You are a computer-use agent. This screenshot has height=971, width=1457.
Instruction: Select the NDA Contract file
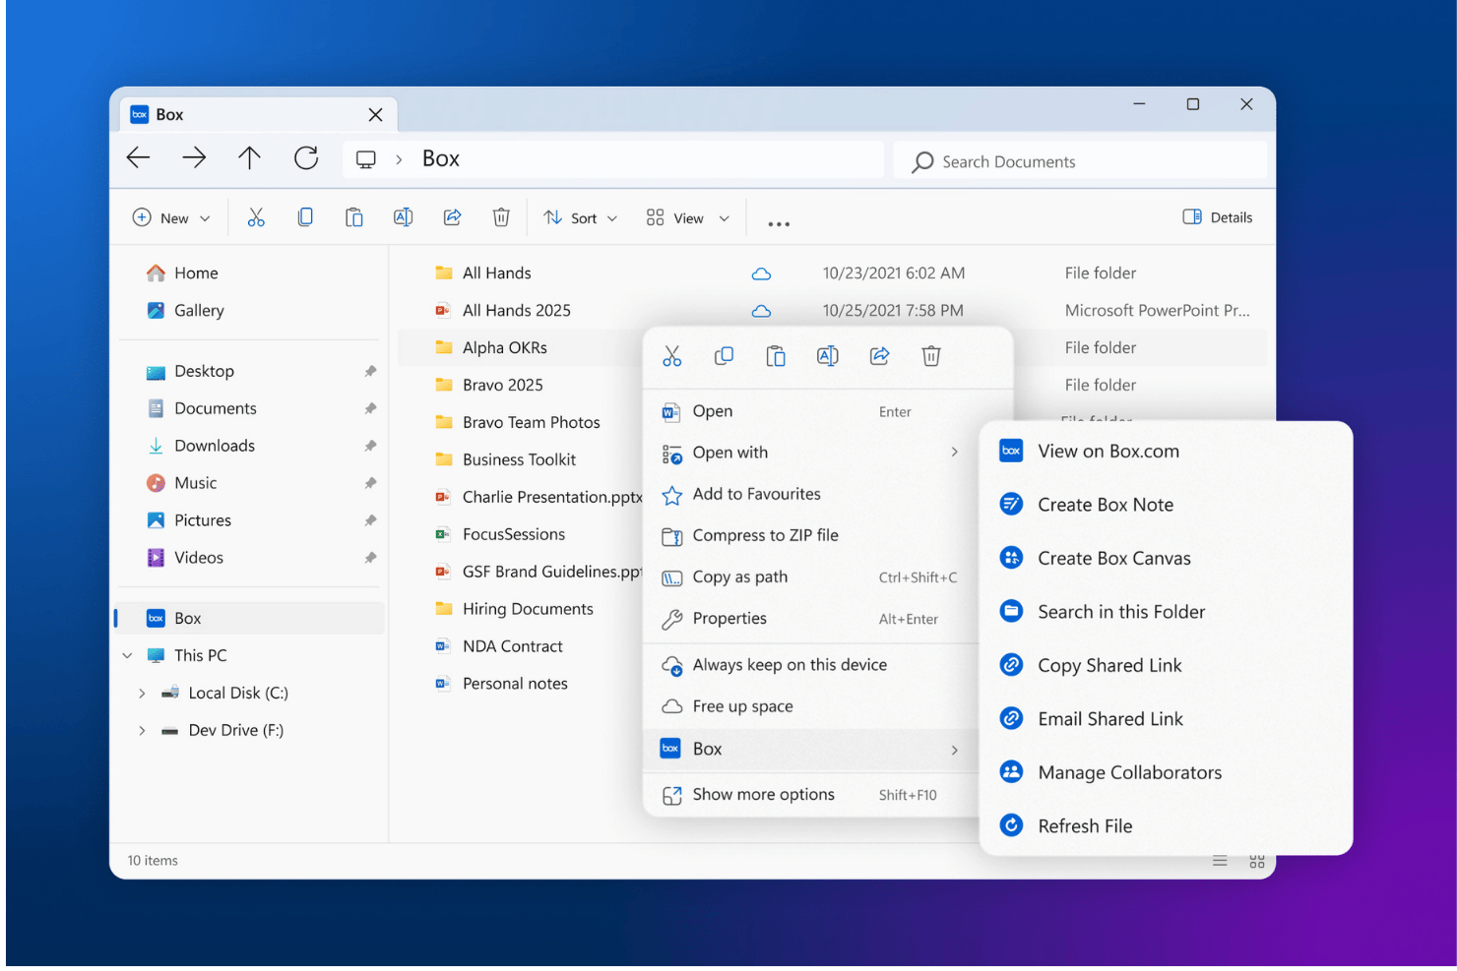click(x=513, y=646)
